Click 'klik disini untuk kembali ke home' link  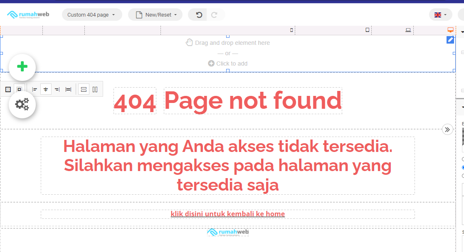coord(227,214)
